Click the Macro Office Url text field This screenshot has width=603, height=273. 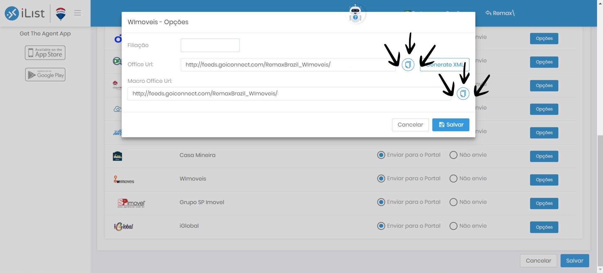point(289,94)
